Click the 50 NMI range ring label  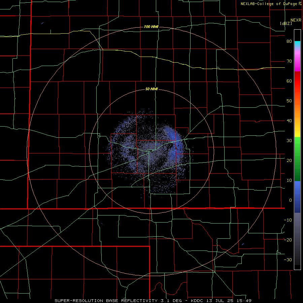click(151, 89)
